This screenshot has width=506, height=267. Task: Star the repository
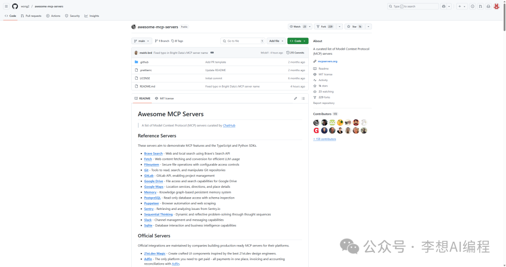[x=354, y=27]
